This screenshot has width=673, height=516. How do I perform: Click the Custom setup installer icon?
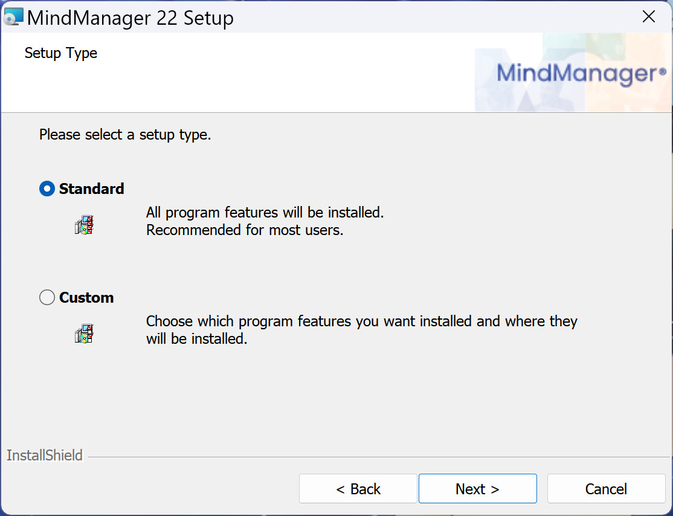click(x=84, y=334)
